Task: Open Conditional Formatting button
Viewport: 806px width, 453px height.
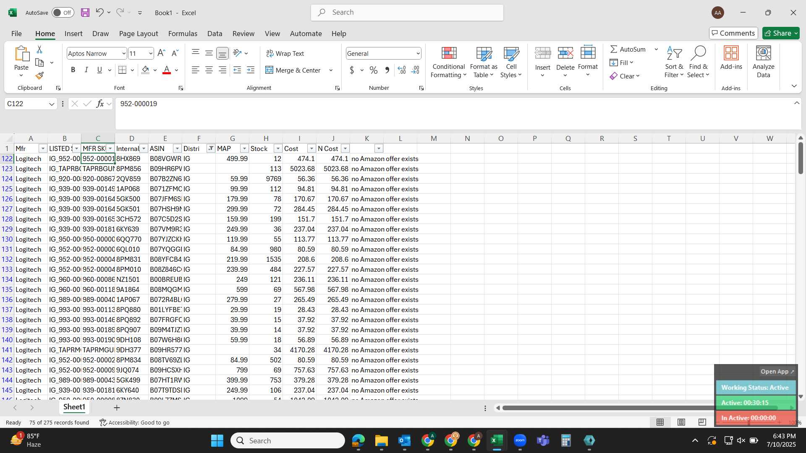Action: [448, 62]
